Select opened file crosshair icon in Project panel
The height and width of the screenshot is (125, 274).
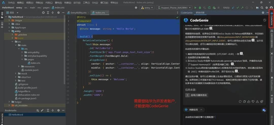(43, 13)
